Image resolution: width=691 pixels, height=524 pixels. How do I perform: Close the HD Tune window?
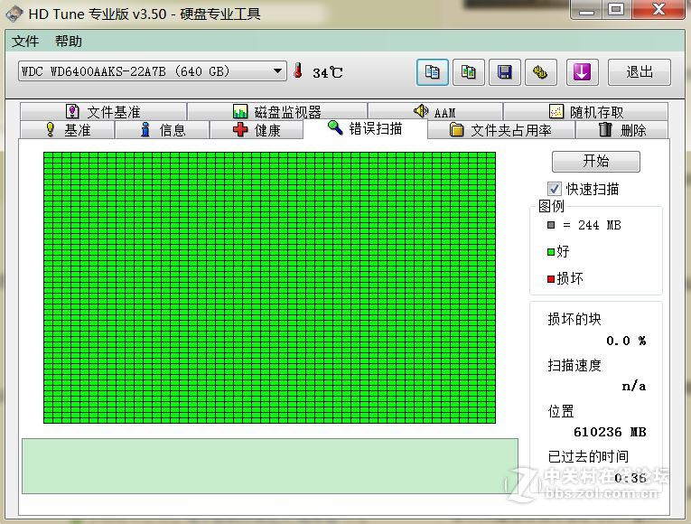658,10
